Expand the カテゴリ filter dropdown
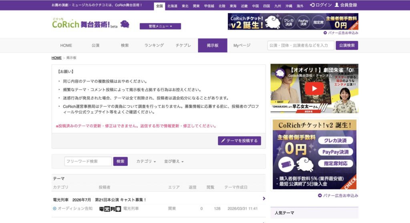Screen dimensions: 410x223 coord(146,161)
